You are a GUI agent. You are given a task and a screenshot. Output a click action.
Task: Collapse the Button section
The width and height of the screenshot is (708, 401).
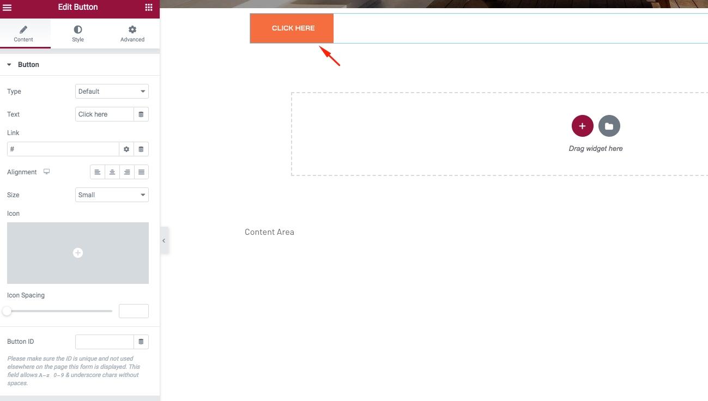(10, 65)
